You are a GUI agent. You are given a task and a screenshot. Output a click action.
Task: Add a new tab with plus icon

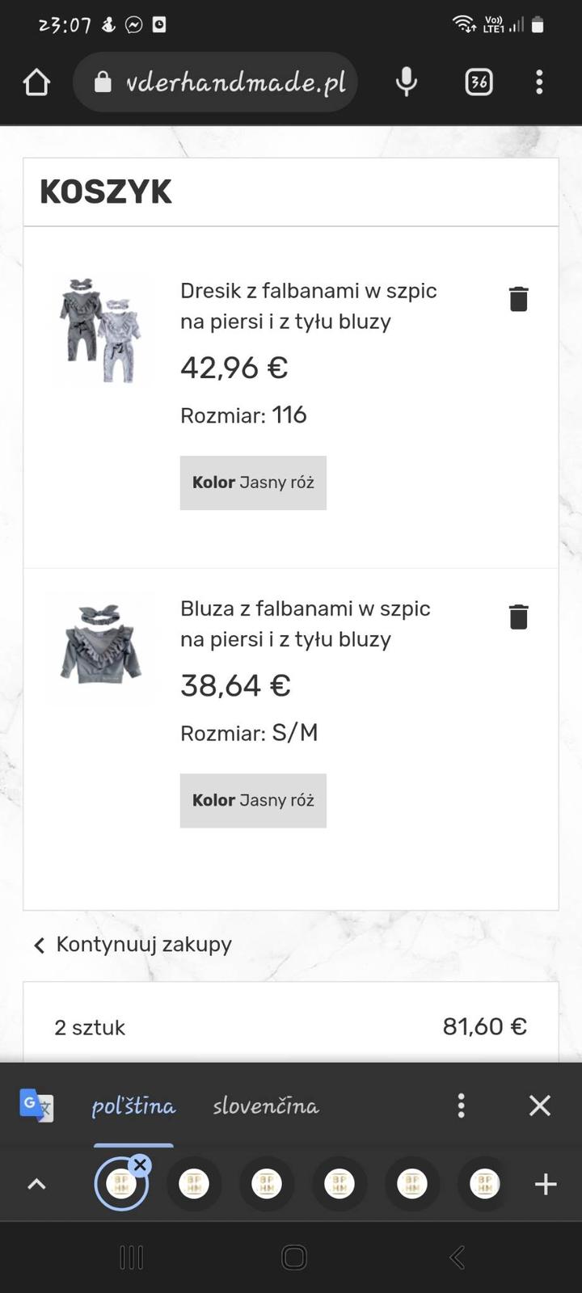coord(546,1185)
